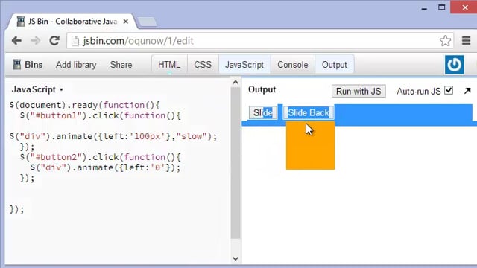Click scroll up arrow of code editor
Image resolution: width=477 pixels, height=268 pixels.
(236, 82)
